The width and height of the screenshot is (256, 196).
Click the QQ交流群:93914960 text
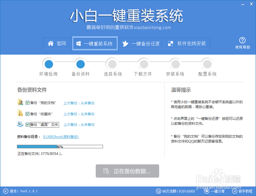coord(179,191)
